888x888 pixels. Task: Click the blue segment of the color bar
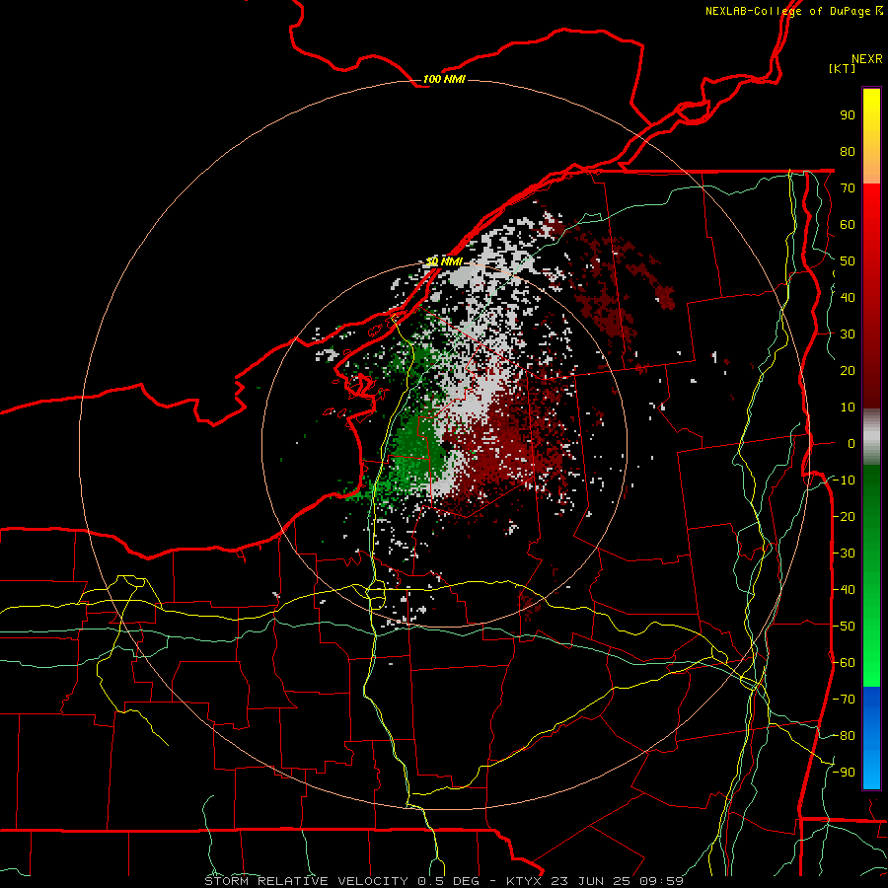871,737
